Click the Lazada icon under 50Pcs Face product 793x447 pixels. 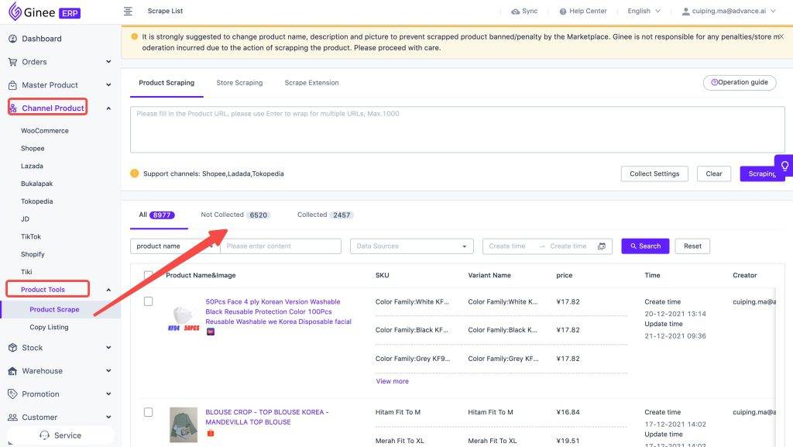[211, 332]
